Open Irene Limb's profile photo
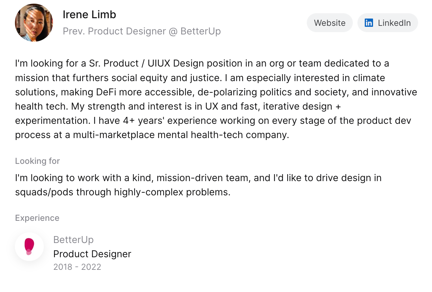The image size is (432, 292). pyautogui.click(x=34, y=23)
